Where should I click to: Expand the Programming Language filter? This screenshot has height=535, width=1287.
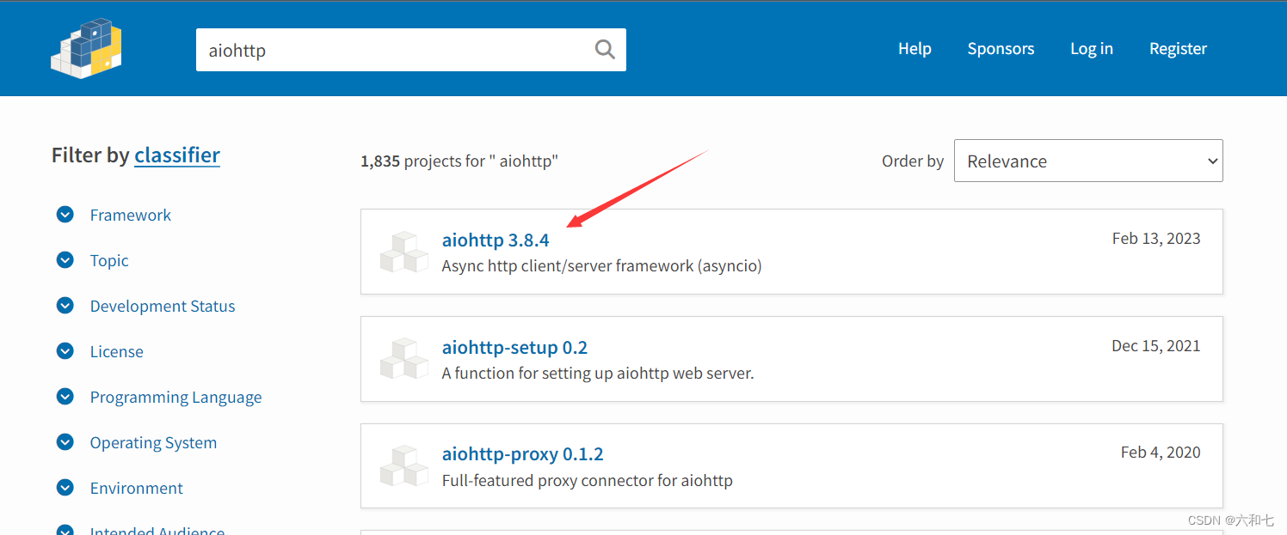pos(65,397)
